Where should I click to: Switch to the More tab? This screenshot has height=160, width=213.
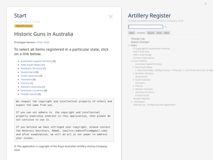tap(166, 33)
